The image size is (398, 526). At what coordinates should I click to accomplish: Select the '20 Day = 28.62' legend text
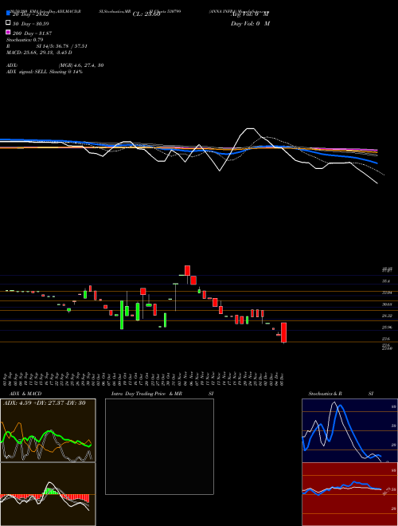(x=31, y=14)
